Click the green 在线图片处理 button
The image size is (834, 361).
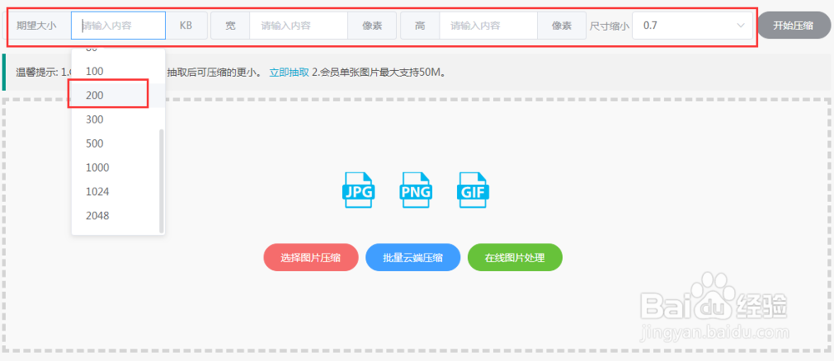(x=515, y=258)
